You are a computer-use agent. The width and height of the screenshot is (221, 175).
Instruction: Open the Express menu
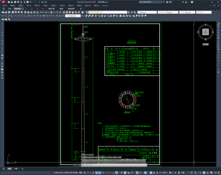[x=105, y=5]
